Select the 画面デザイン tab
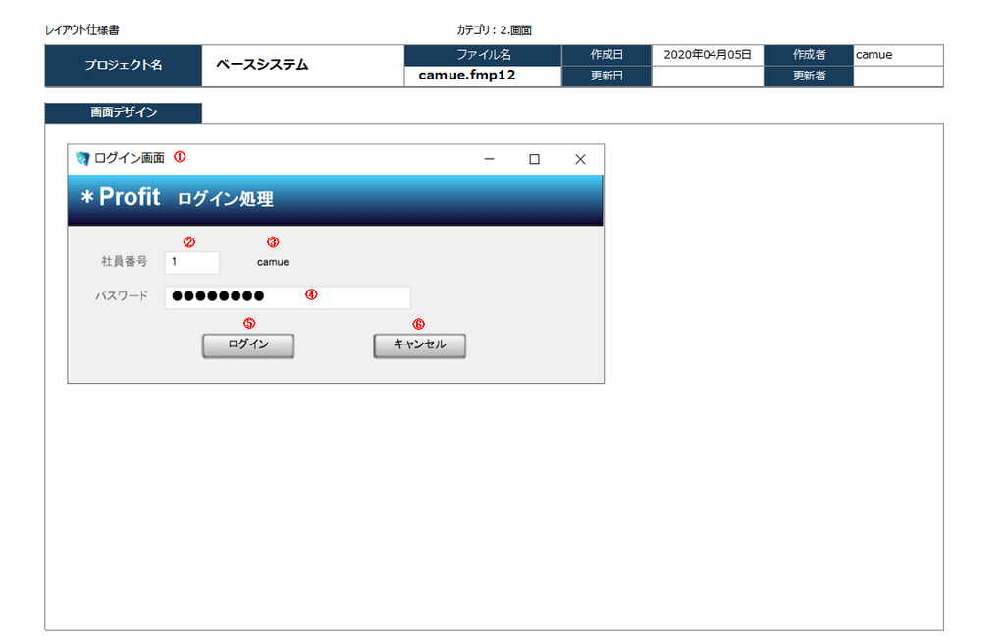The image size is (1005, 636). [124, 113]
